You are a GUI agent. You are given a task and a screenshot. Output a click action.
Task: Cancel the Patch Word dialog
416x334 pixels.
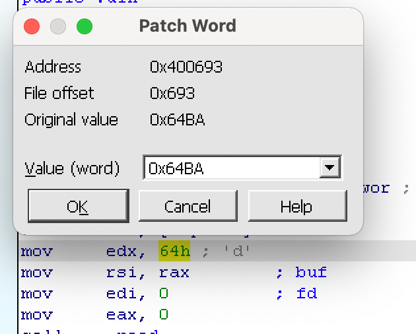pos(188,206)
